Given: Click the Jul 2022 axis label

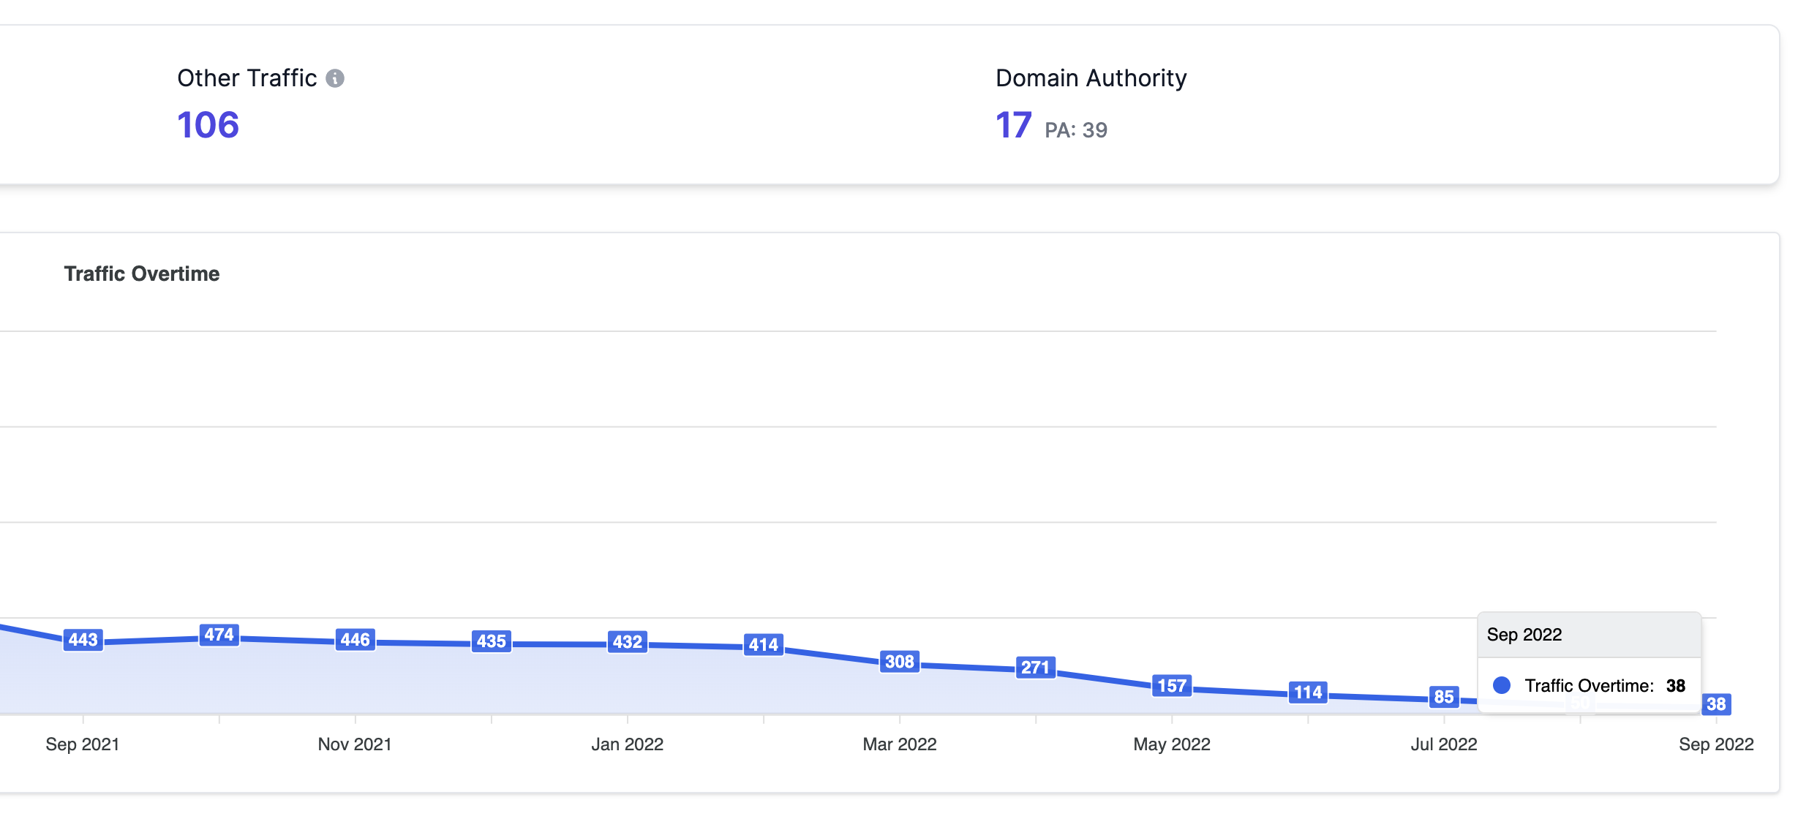Looking at the screenshot, I should click(x=1444, y=744).
